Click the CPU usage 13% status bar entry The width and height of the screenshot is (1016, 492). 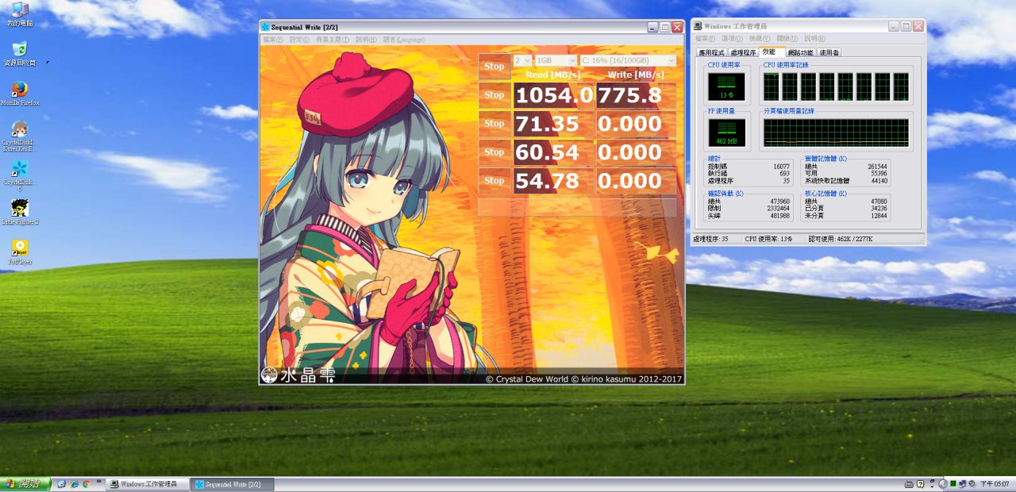tap(768, 239)
